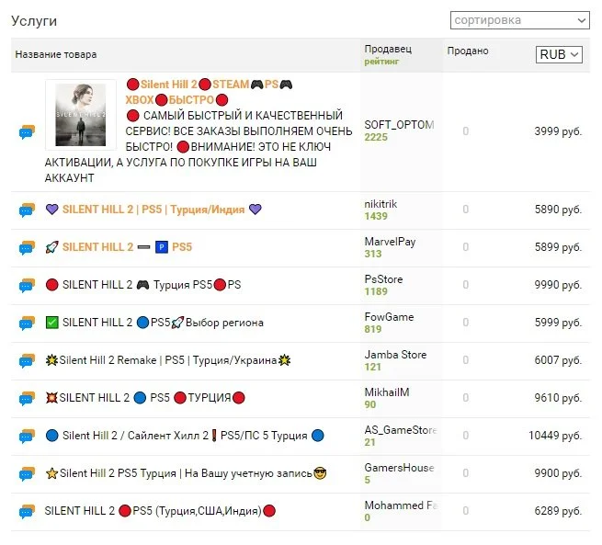Click seller rating 1189
The height and width of the screenshot is (545, 602).
coord(376,291)
